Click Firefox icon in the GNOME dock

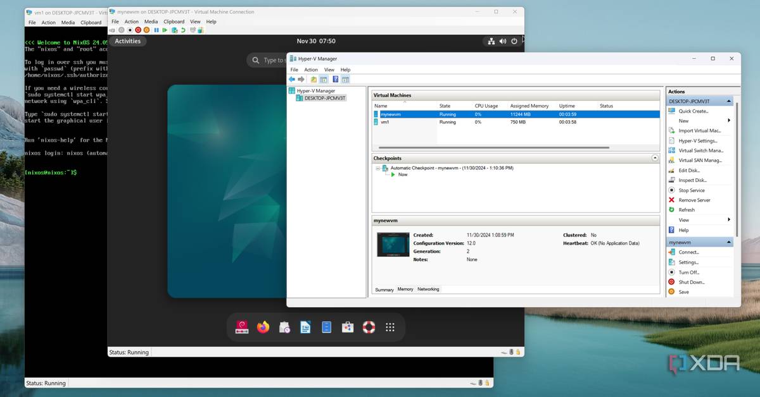(x=263, y=327)
